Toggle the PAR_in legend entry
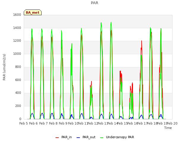 tap(64, 137)
